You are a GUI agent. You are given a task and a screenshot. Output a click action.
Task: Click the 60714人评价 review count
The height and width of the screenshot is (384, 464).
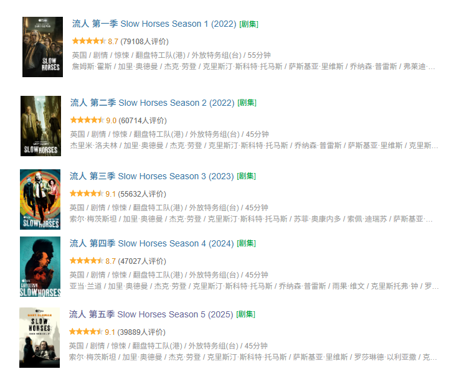pyautogui.click(x=143, y=121)
